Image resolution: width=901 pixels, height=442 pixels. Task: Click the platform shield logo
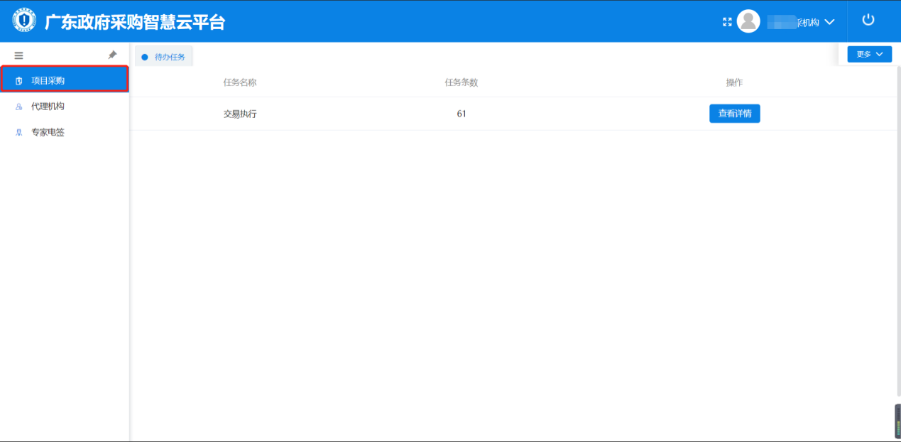pyautogui.click(x=24, y=21)
